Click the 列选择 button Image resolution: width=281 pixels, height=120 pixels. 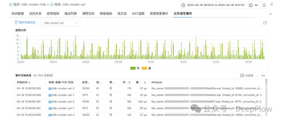click(x=249, y=76)
